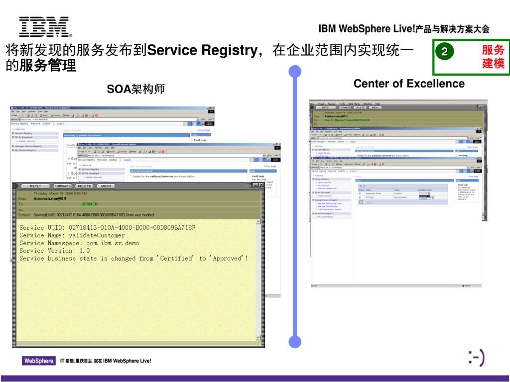This screenshot has width=510, height=382.
Task: Choose Certified option in open state list
Action: pos(423,198)
